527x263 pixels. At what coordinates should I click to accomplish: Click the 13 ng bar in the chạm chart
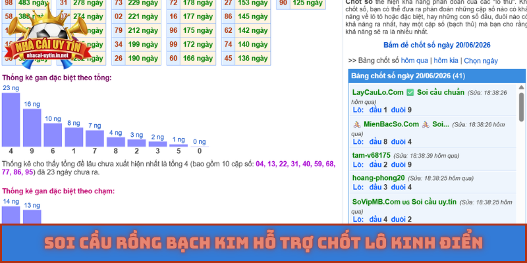pyautogui.click(x=32, y=217)
